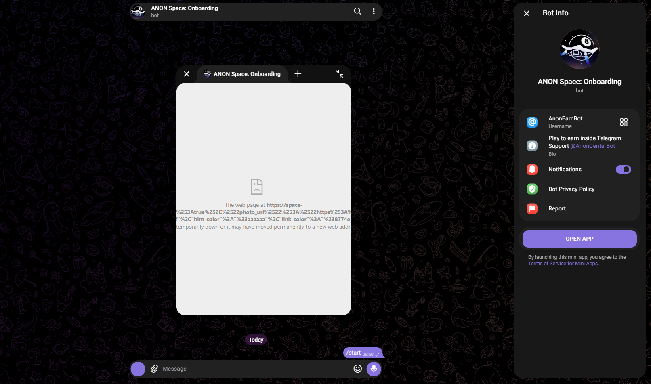Click the AnonEarnBot username row

coord(580,122)
